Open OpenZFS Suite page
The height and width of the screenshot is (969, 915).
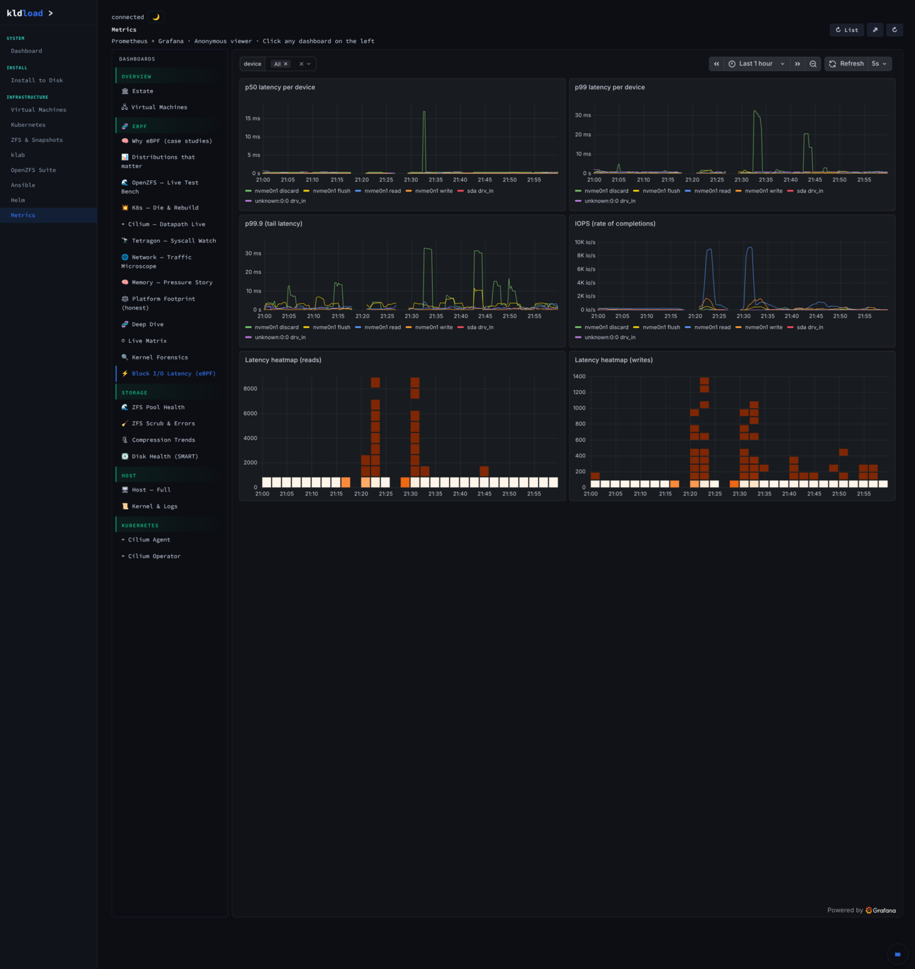pyautogui.click(x=48, y=170)
